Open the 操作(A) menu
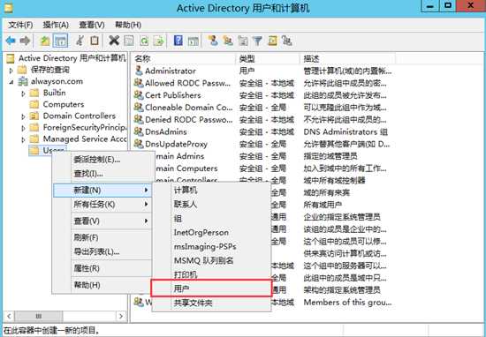This screenshot has height=337, width=486. (56, 25)
